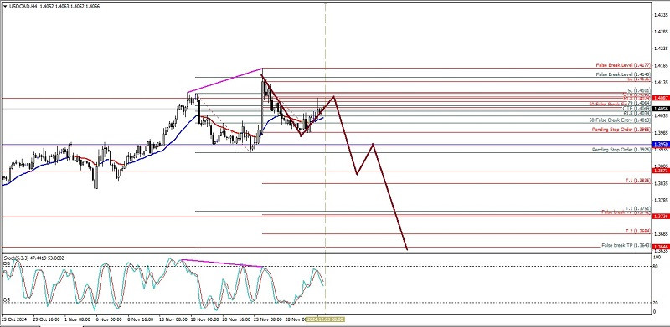Select the 'Pending Stop Order (1.3985)' red label
The image size is (670, 327).
[x=621, y=129]
